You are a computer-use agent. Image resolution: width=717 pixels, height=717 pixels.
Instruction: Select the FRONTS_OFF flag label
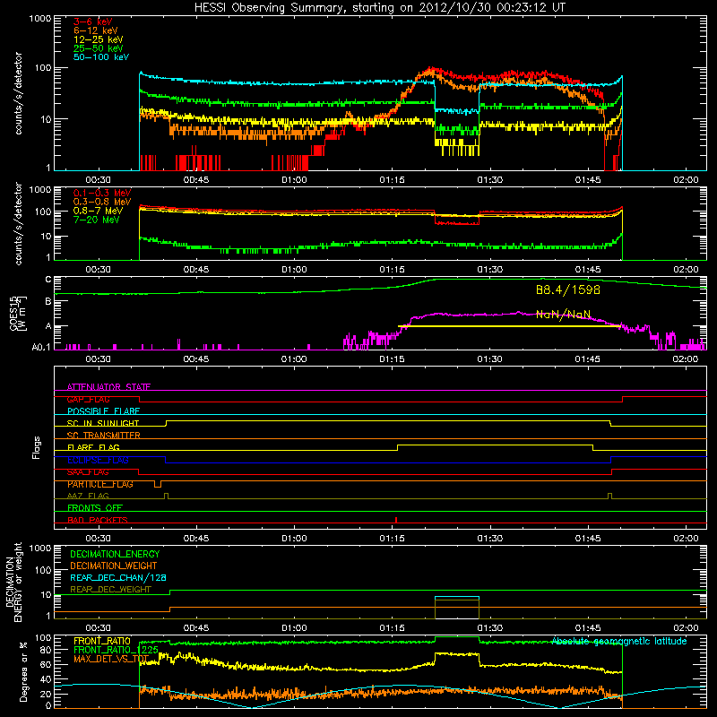pos(95,508)
